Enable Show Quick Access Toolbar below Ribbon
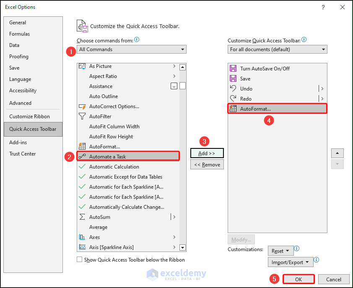The image size is (353, 288). [x=80, y=260]
